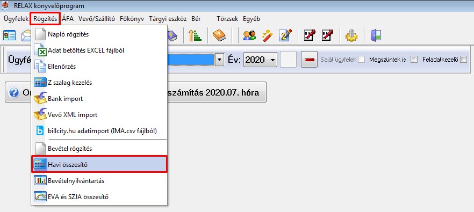Open the gear settings toolbar icon
474x212 pixels.
(351, 35)
